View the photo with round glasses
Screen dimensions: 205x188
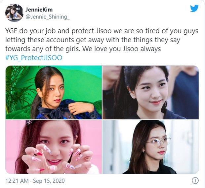click(151, 147)
